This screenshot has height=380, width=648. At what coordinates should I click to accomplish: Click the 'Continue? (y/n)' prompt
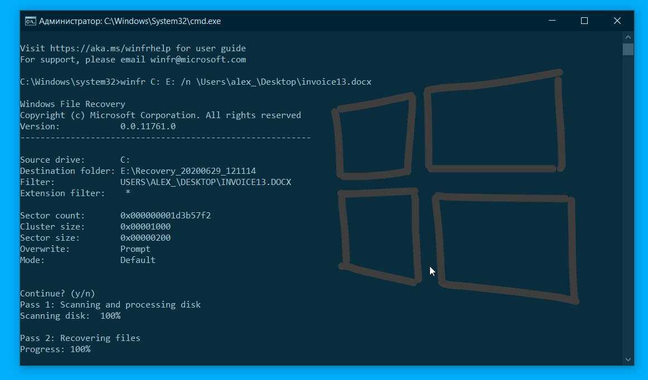point(57,294)
